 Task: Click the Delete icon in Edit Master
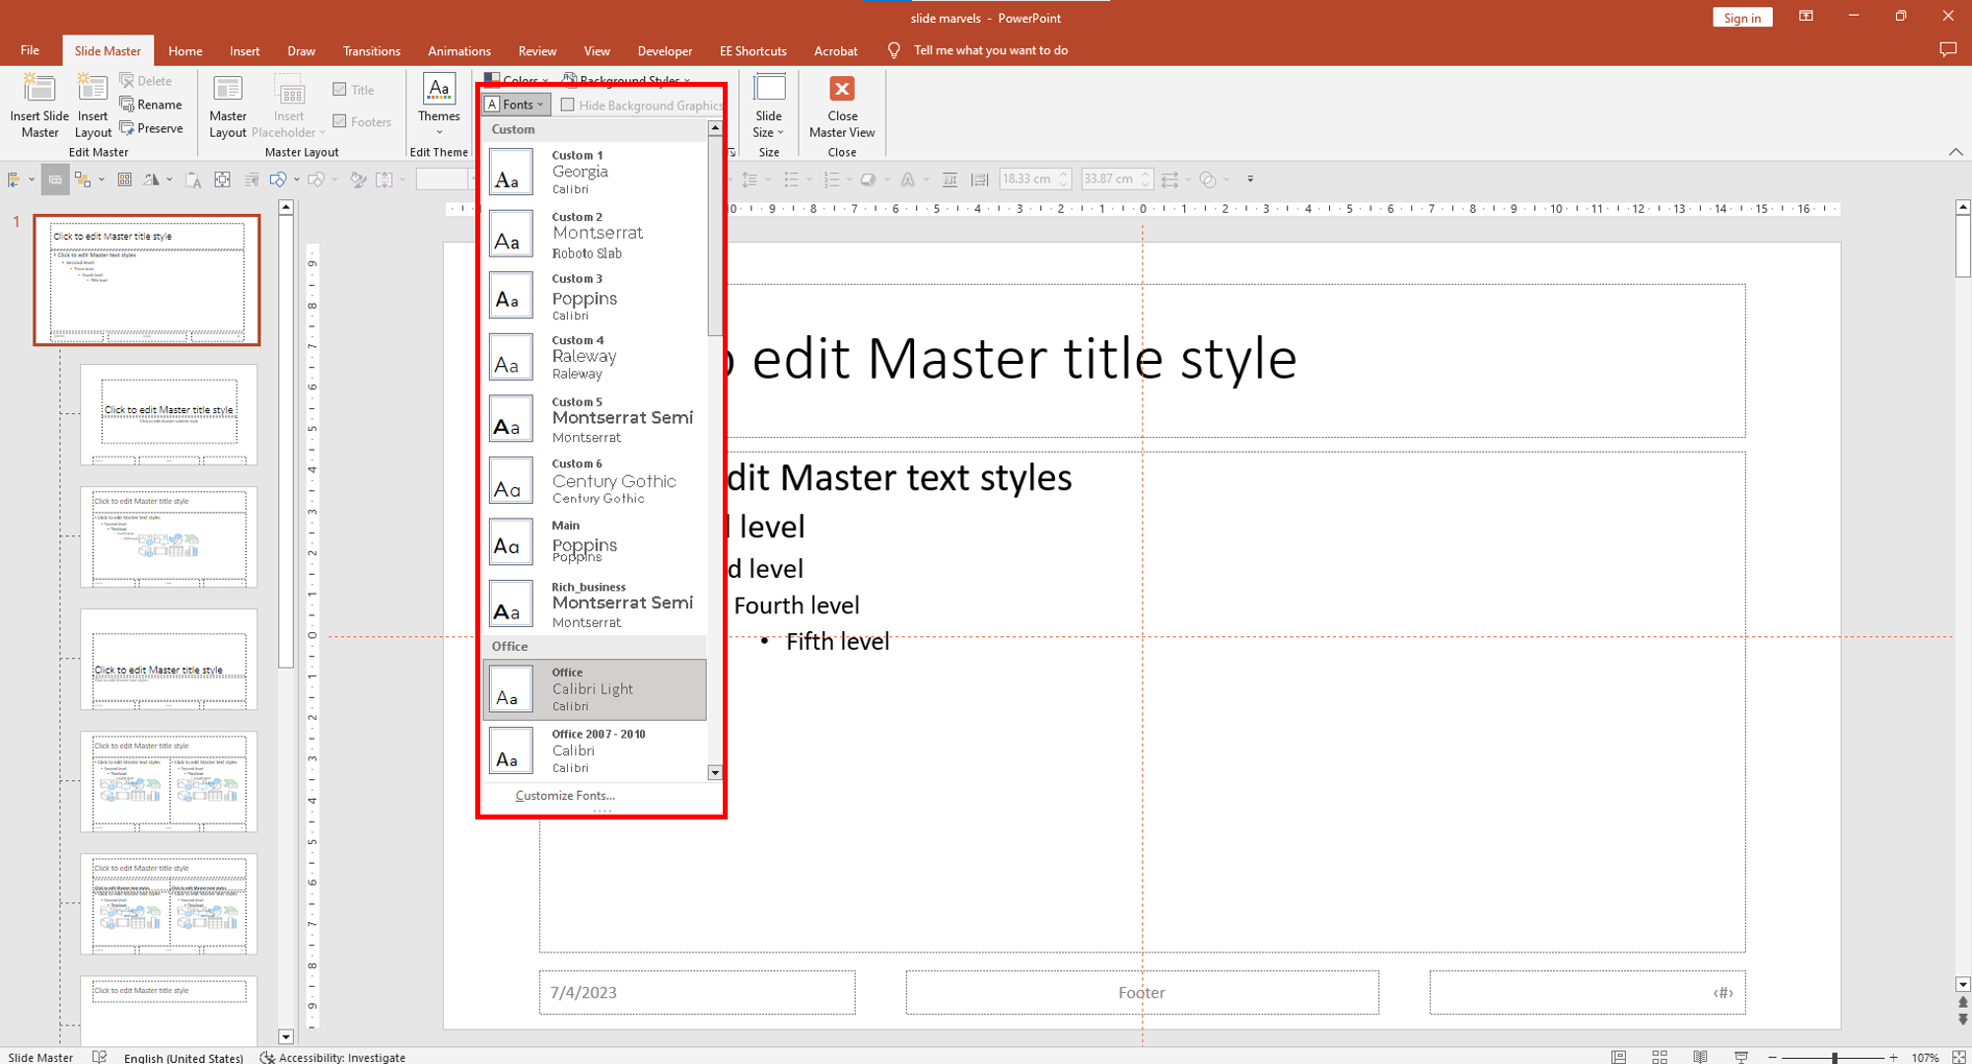146,80
